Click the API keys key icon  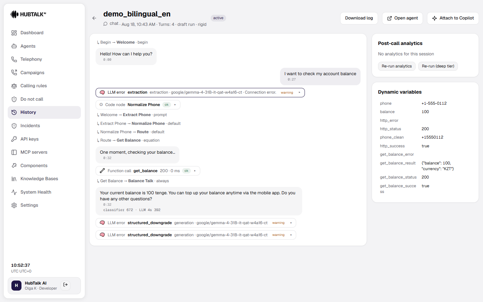click(x=14, y=139)
